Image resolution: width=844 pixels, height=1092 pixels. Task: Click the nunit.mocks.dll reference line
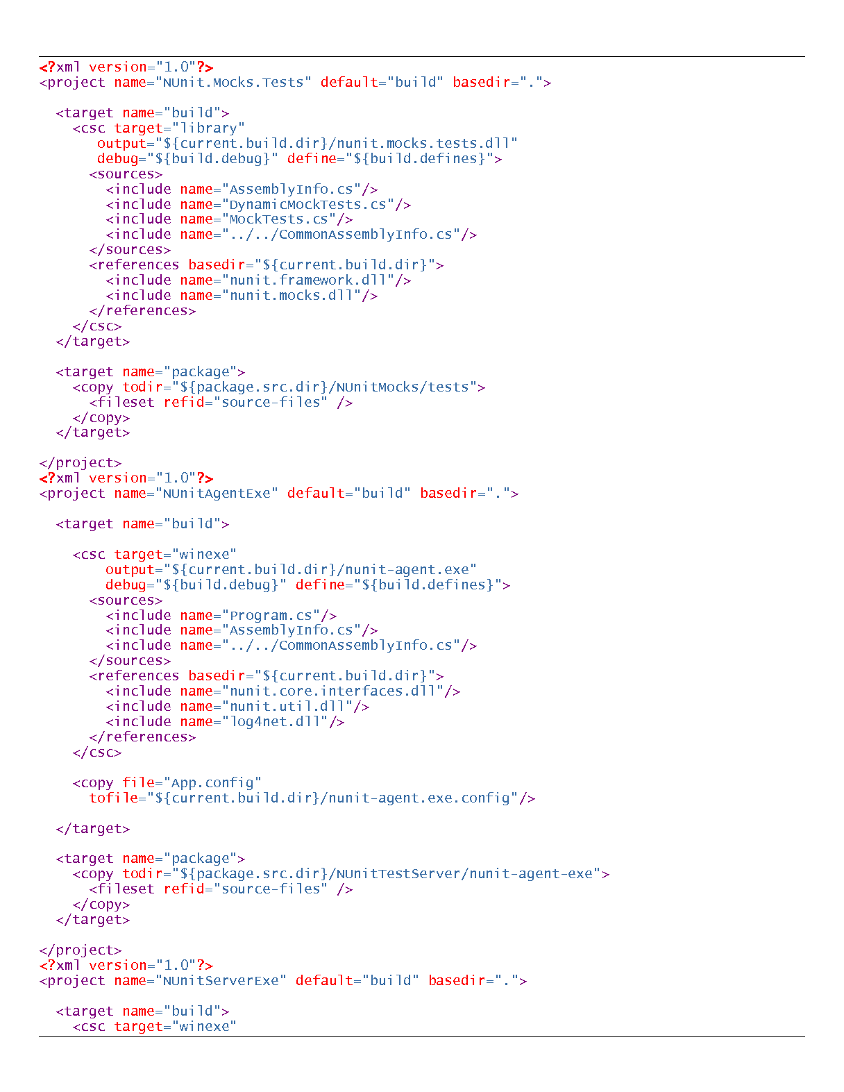[x=242, y=296]
